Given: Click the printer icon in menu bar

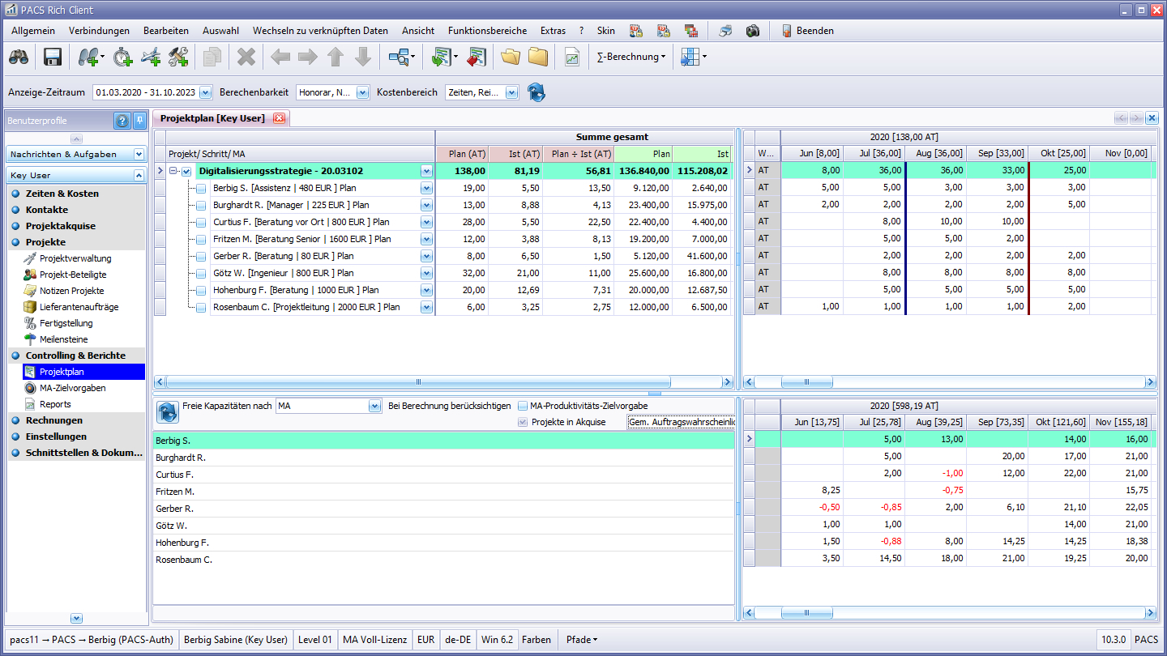Looking at the screenshot, I should pos(725,31).
